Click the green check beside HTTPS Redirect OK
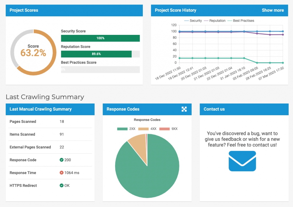The image size is (293, 207). (x=62, y=186)
